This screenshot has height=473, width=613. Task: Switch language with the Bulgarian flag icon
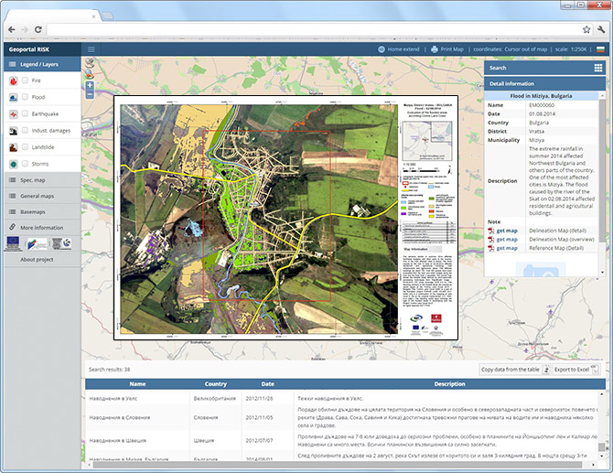click(599, 49)
